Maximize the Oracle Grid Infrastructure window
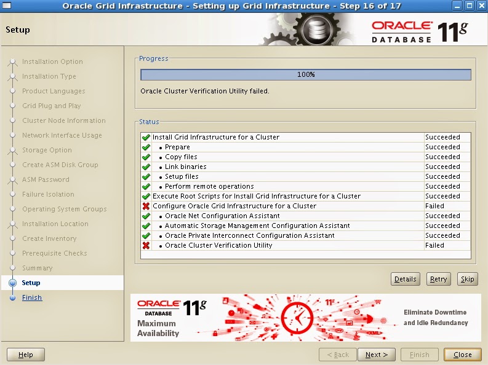Viewport: 488px width, 365px height. 470,6
